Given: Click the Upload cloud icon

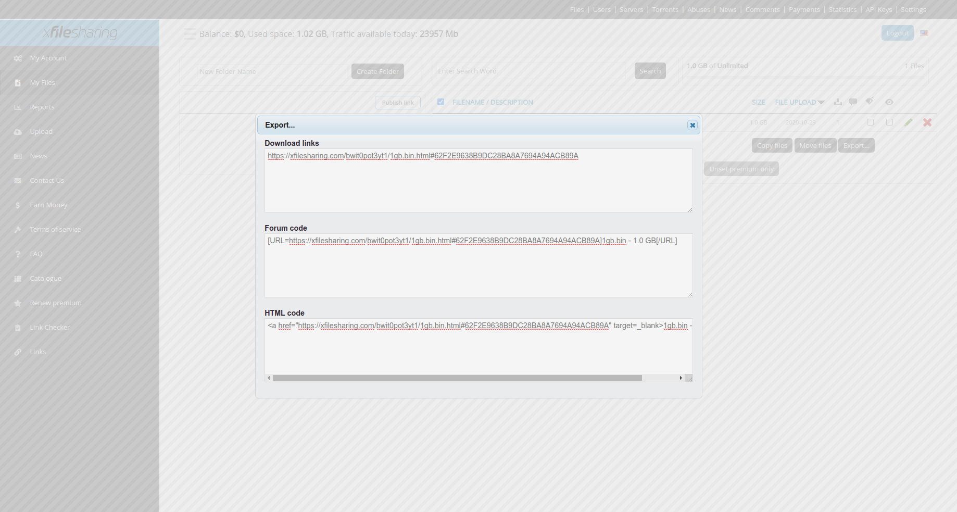Looking at the screenshot, I should click(18, 132).
